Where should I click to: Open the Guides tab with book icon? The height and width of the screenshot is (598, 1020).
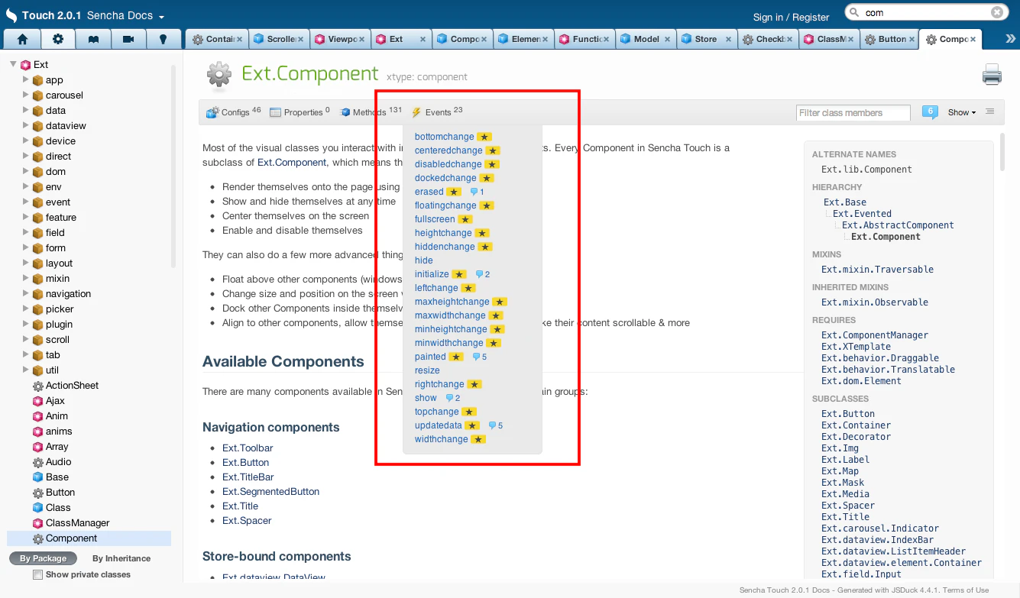pyautogui.click(x=93, y=39)
